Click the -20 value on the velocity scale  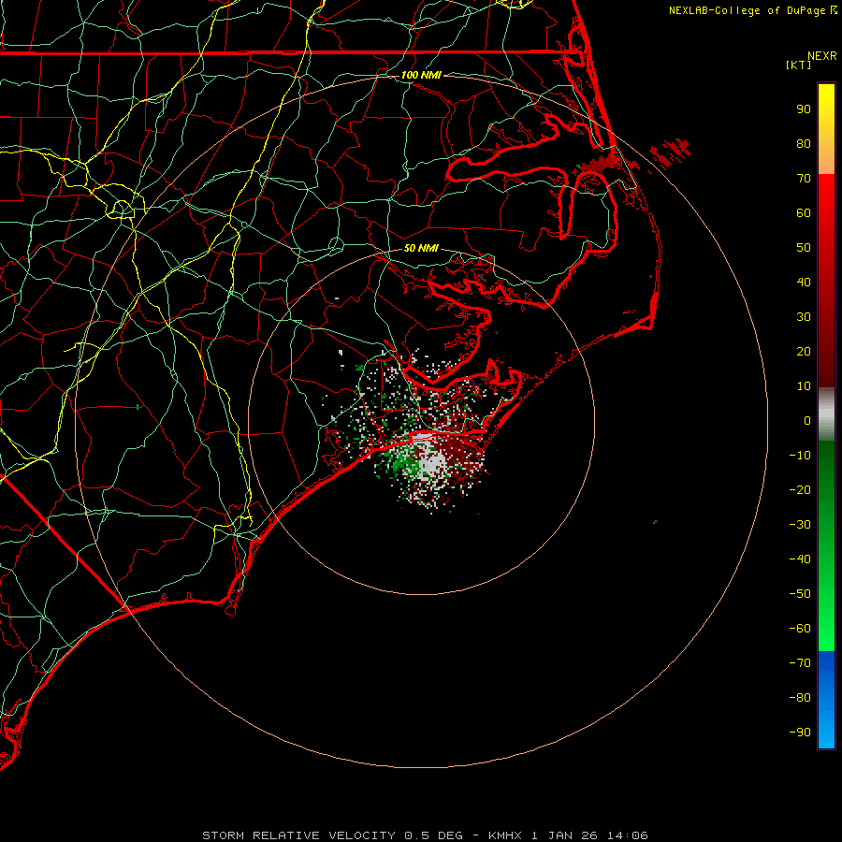coord(800,490)
